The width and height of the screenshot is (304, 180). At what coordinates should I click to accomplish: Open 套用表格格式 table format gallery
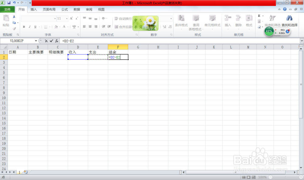tap(196, 22)
